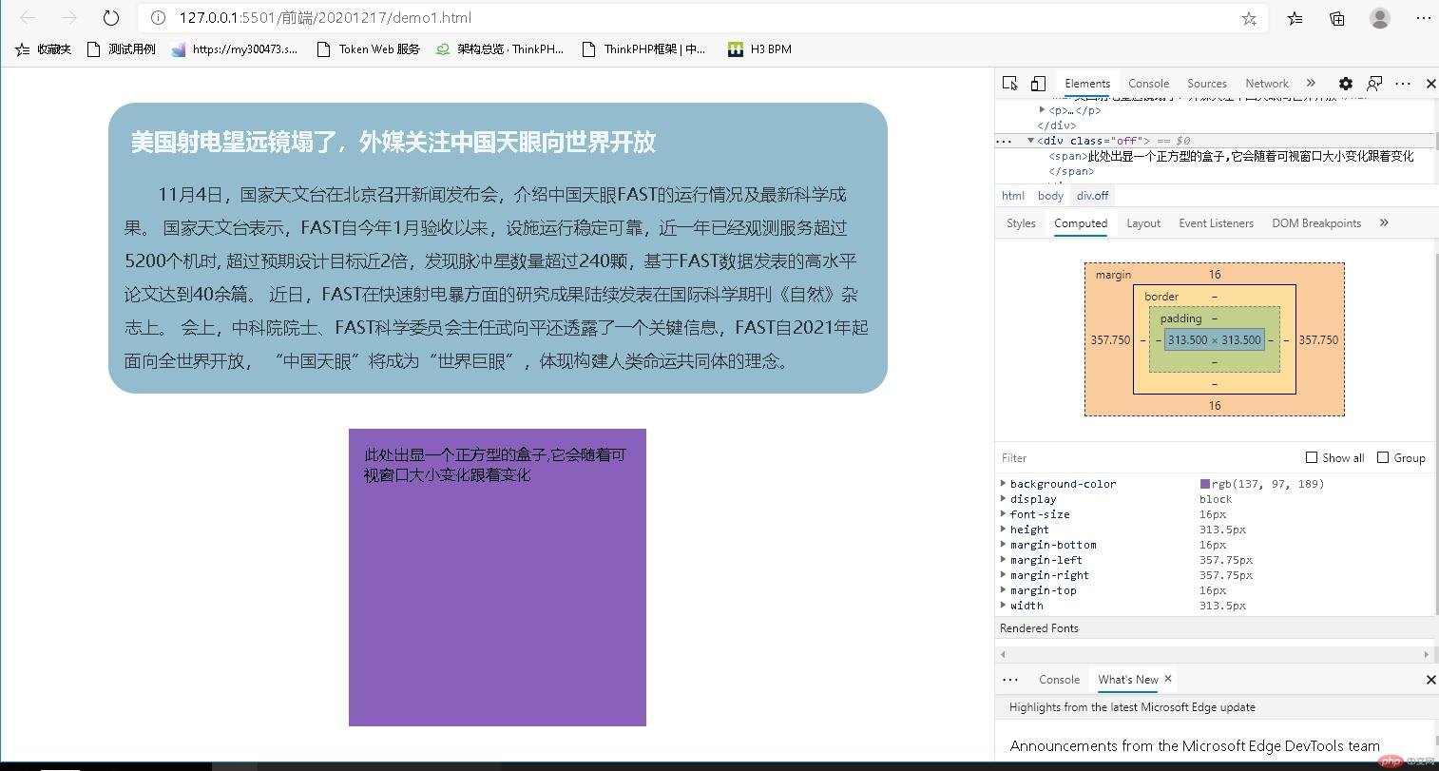Image resolution: width=1439 pixels, height=771 pixels.
Task: Reload the page with the refresh icon
Action: pos(111,17)
